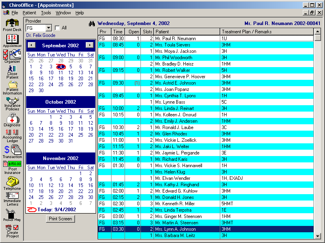Click the Time column header
Image resolution: width=325 pixels, height=243 pixels.
pyautogui.click(x=118, y=32)
